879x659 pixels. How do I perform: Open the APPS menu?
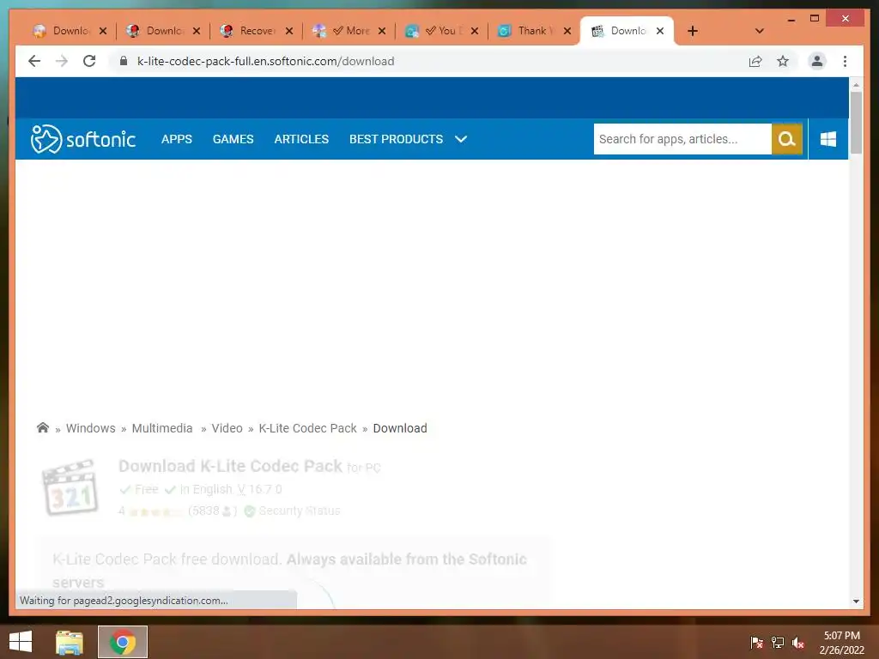point(177,139)
